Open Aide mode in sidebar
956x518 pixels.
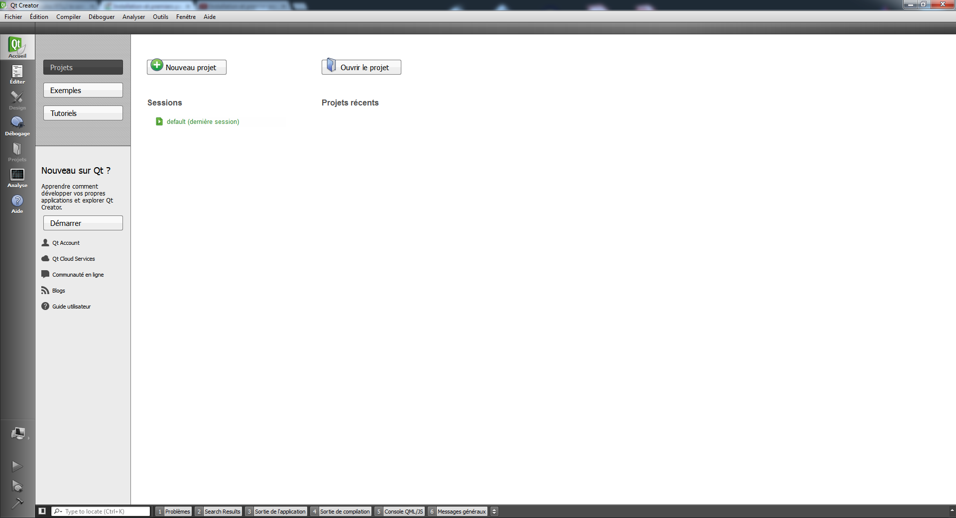[17, 204]
